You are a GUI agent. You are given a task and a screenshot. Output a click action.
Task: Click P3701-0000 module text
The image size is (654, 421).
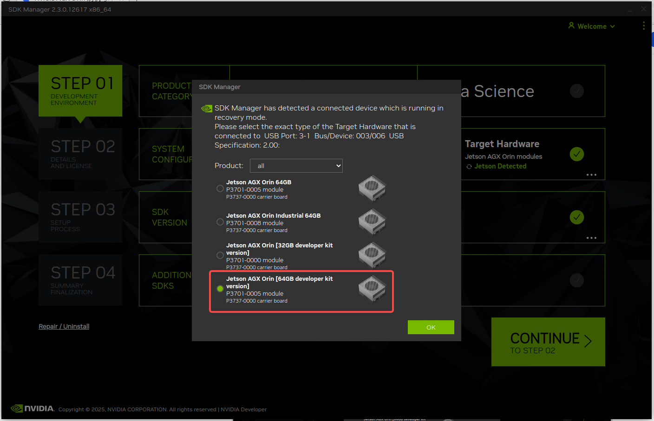tap(255, 260)
